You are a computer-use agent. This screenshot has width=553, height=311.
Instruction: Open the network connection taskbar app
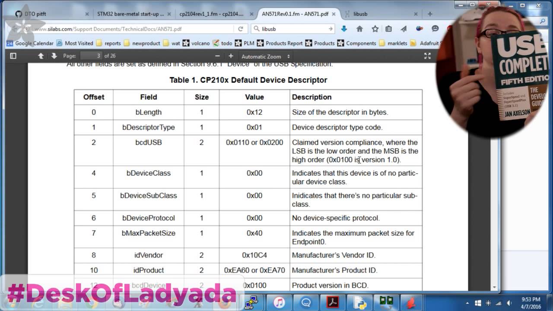[251, 302]
